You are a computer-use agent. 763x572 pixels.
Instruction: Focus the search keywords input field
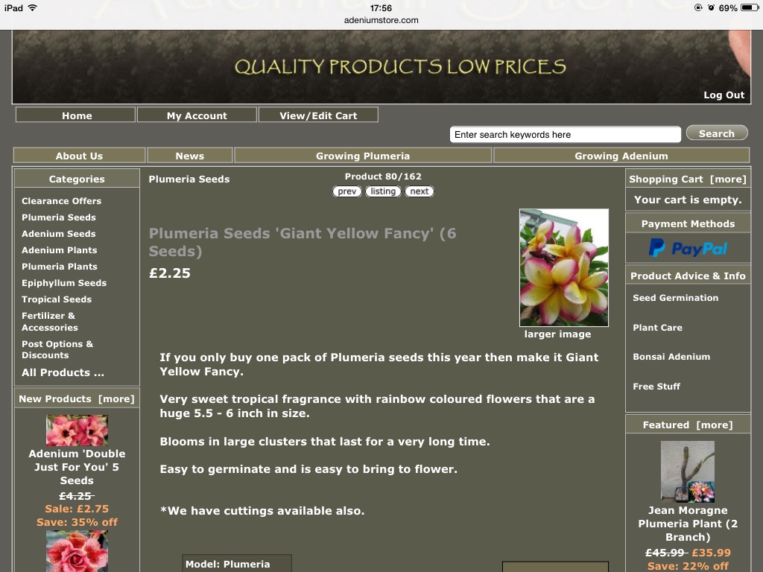click(565, 135)
